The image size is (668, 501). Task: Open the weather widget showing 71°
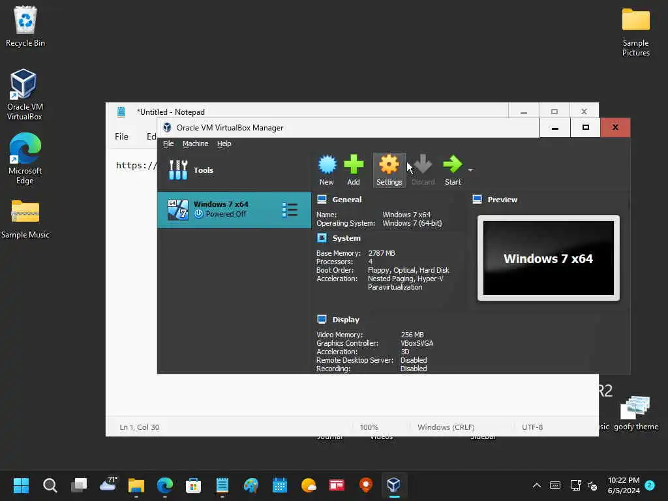point(108,485)
